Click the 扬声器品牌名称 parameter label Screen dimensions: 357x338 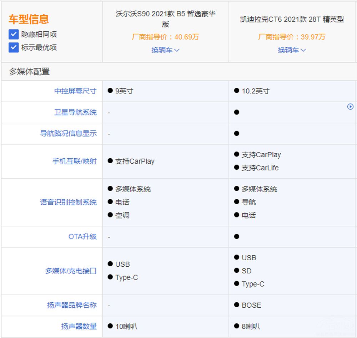click(x=72, y=306)
